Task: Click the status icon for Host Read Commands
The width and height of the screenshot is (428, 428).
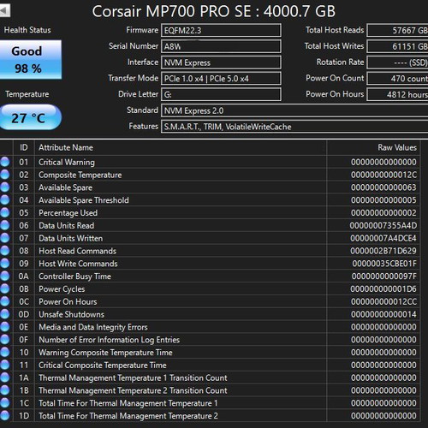Action: click(4, 251)
